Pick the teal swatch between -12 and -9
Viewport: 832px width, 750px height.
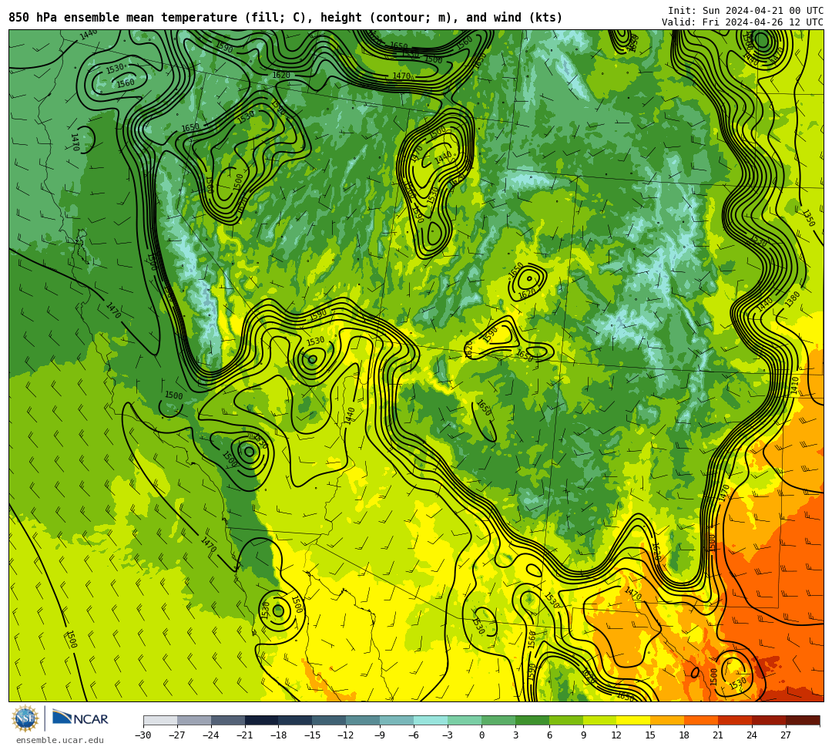tap(364, 720)
